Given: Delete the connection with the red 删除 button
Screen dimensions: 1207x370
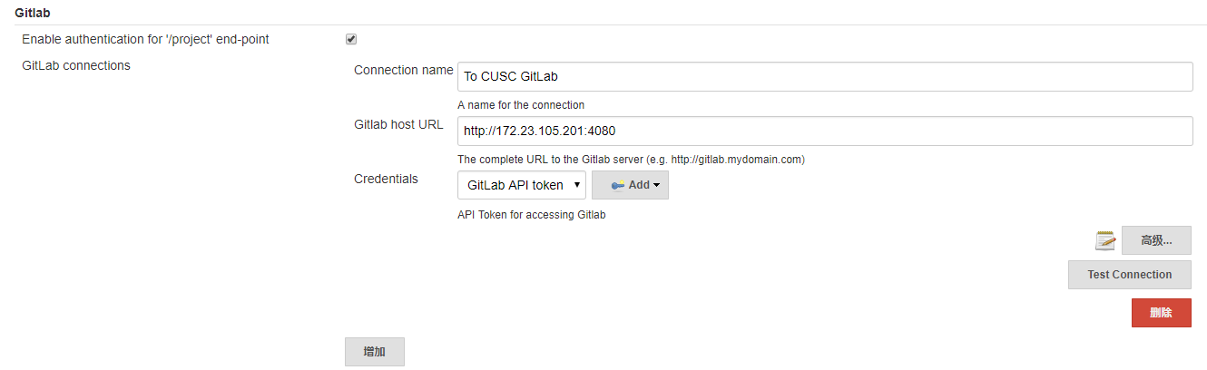Looking at the screenshot, I should [1161, 313].
